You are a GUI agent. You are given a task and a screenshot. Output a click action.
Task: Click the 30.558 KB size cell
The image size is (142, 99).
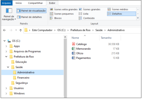(x=113, y=44)
